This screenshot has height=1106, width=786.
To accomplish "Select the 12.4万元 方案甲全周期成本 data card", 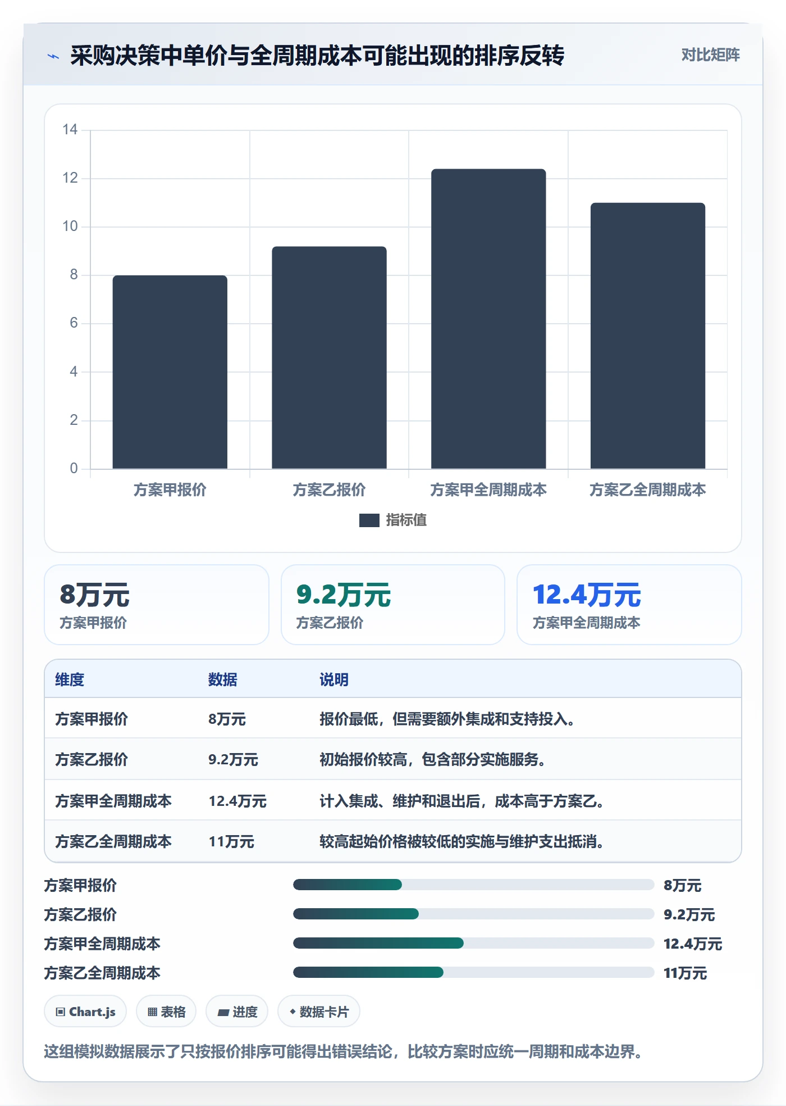I will click(629, 605).
